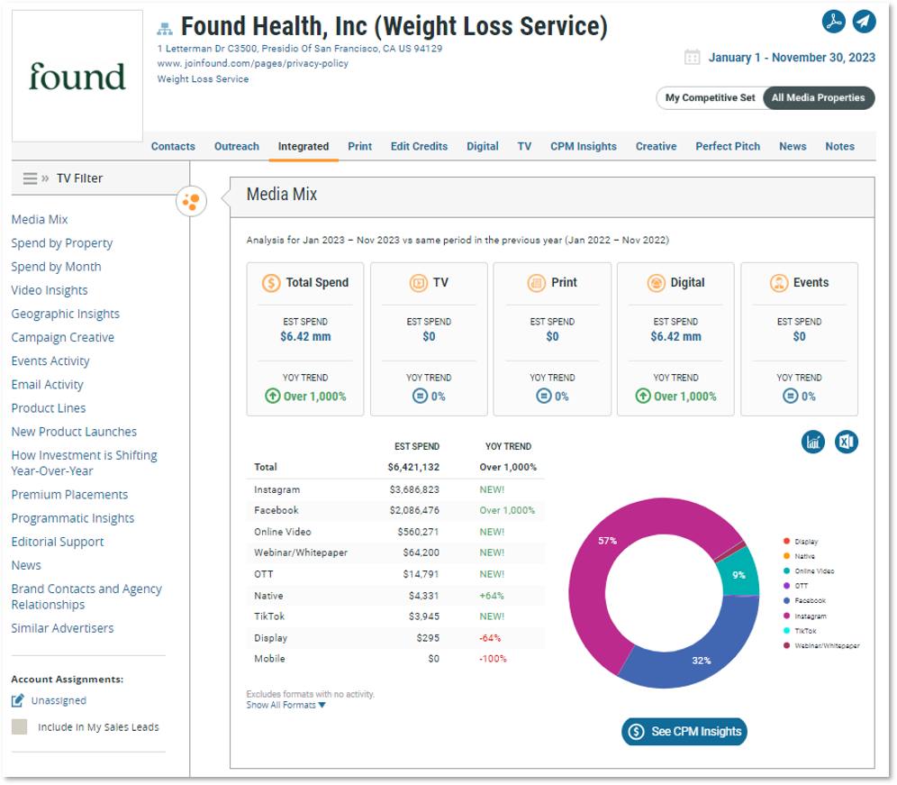Open Campaign Creative sidebar link

point(63,338)
